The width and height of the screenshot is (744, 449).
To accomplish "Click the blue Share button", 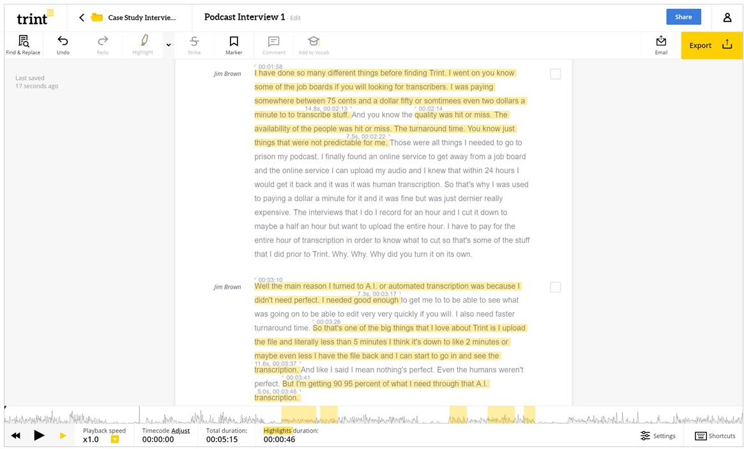I will click(x=683, y=17).
